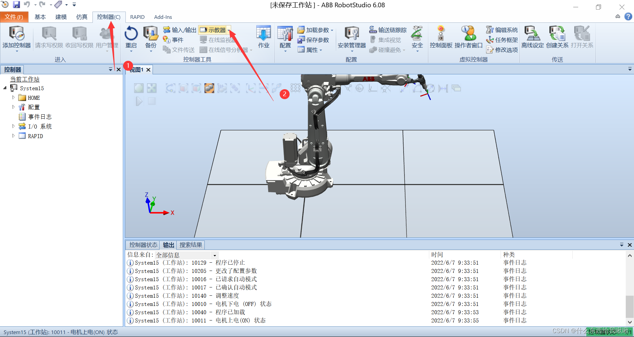The image size is (634, 337).
Task: Click the 当前工作站 link
Action: 25,79
